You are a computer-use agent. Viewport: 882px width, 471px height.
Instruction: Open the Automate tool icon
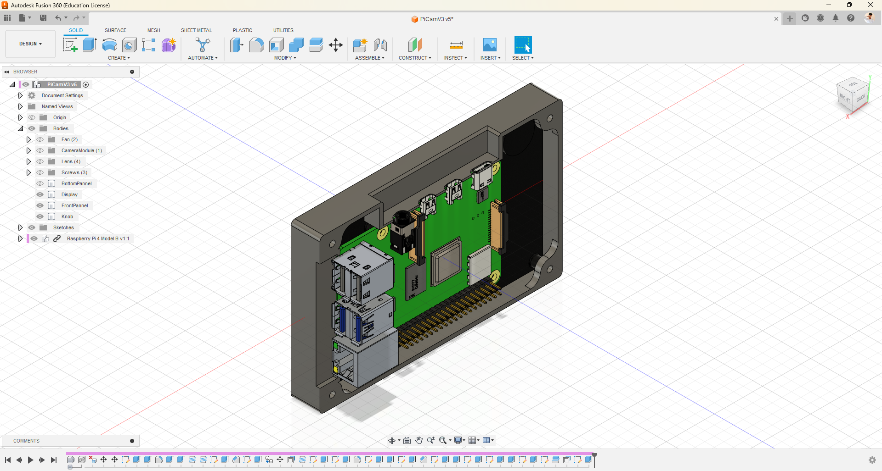[203, 45]
